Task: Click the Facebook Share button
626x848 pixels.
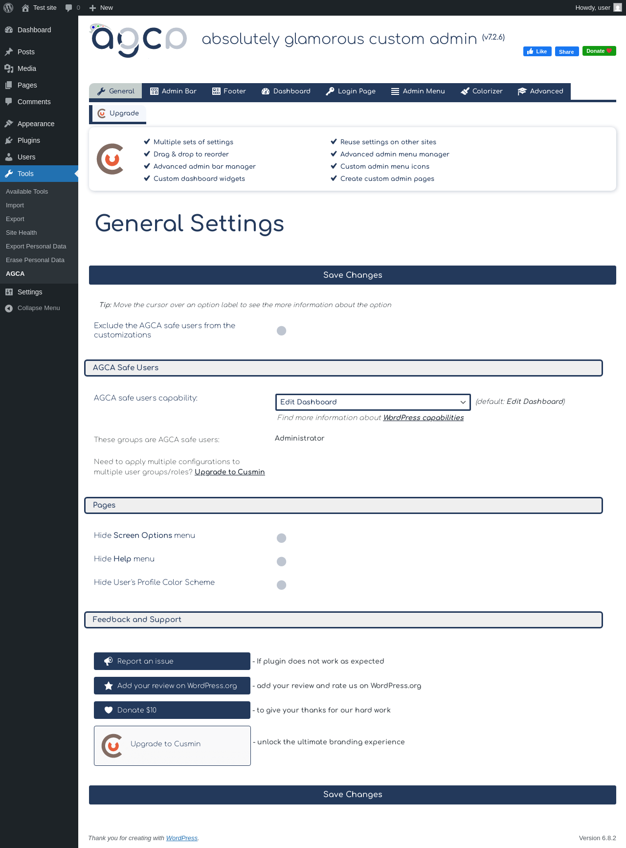Action: (x=567, y=51)
